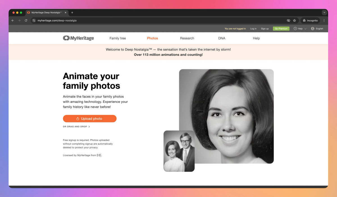
Task: Click the browser forward arrow
Action: (x=19, y=20)
